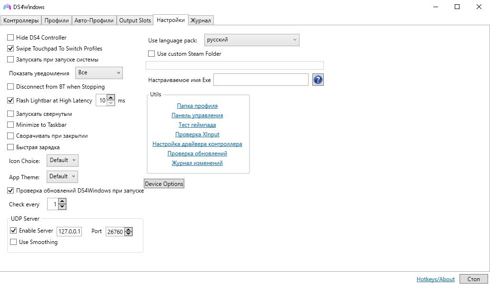Click Проверка обновлений link
Viewport: 490px width, 285px height.
(197, 153)
